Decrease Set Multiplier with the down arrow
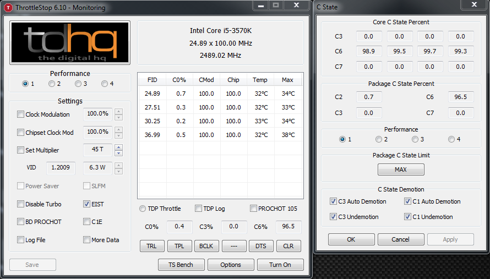Viewport: 490px width, 279px height. tap(118, 153)
